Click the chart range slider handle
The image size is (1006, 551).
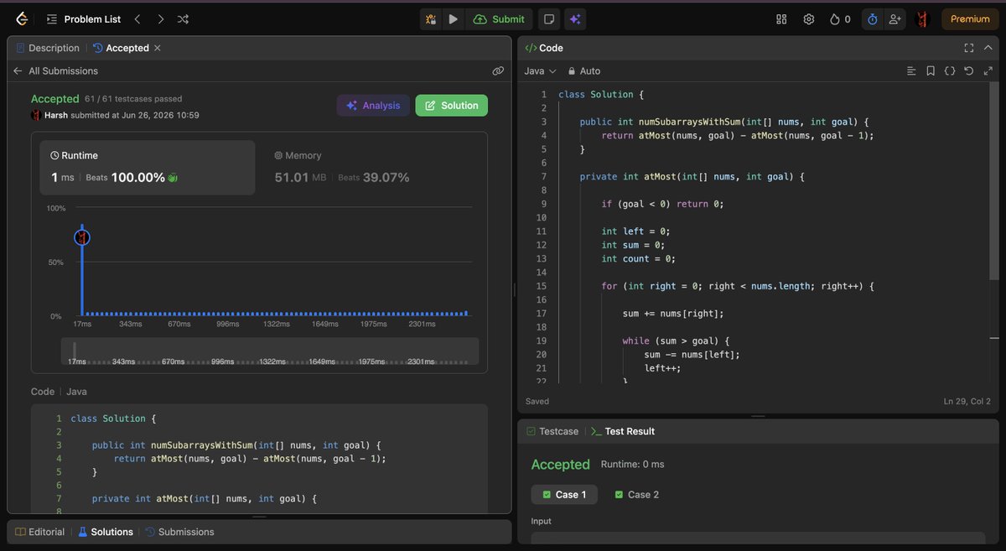[75, 350]
